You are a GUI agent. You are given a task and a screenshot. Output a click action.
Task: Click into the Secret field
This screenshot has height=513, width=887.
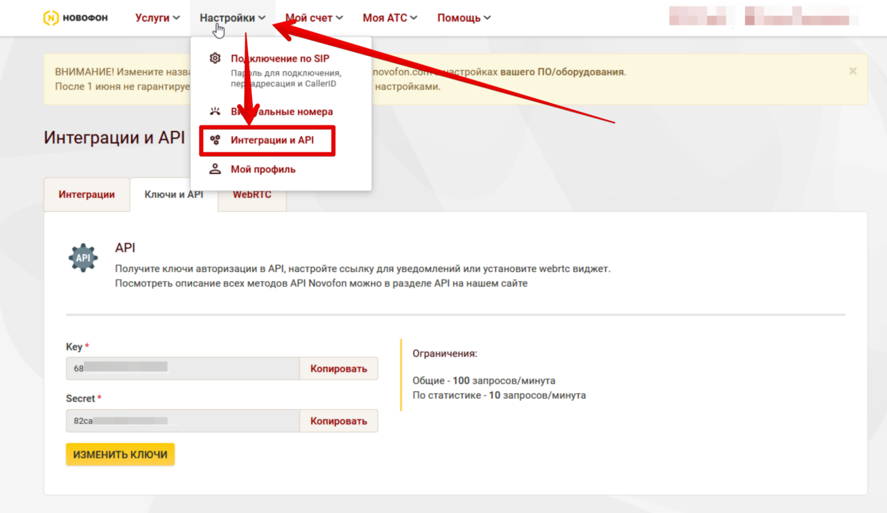click(x=183, y=421)
